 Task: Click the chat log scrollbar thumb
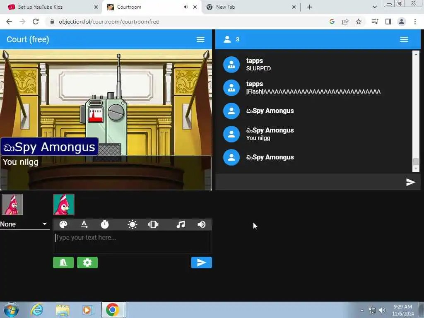[x=416, y=161]
